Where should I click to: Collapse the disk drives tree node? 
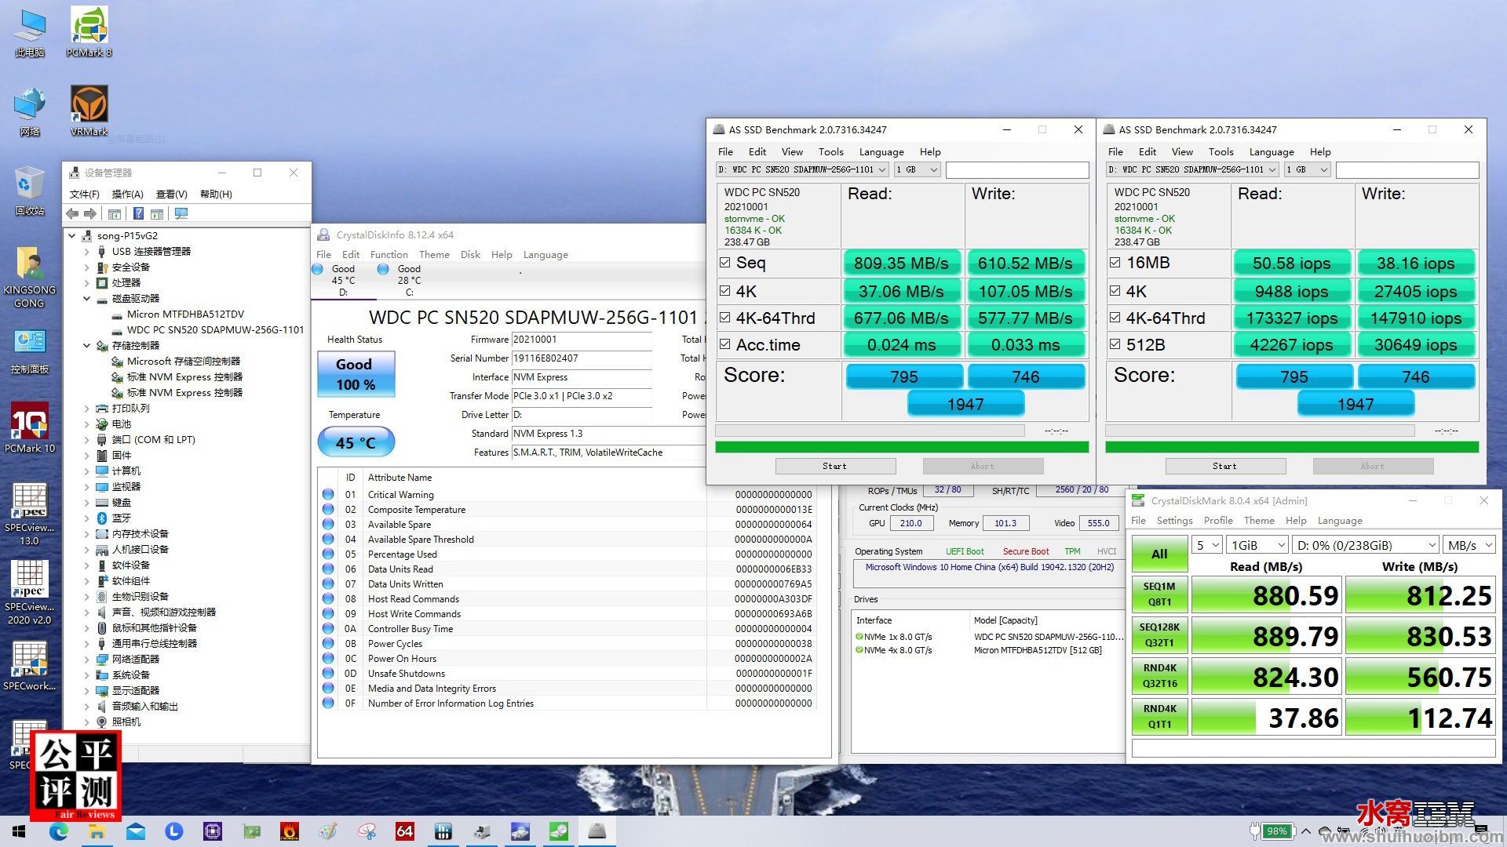click(86, 298)
